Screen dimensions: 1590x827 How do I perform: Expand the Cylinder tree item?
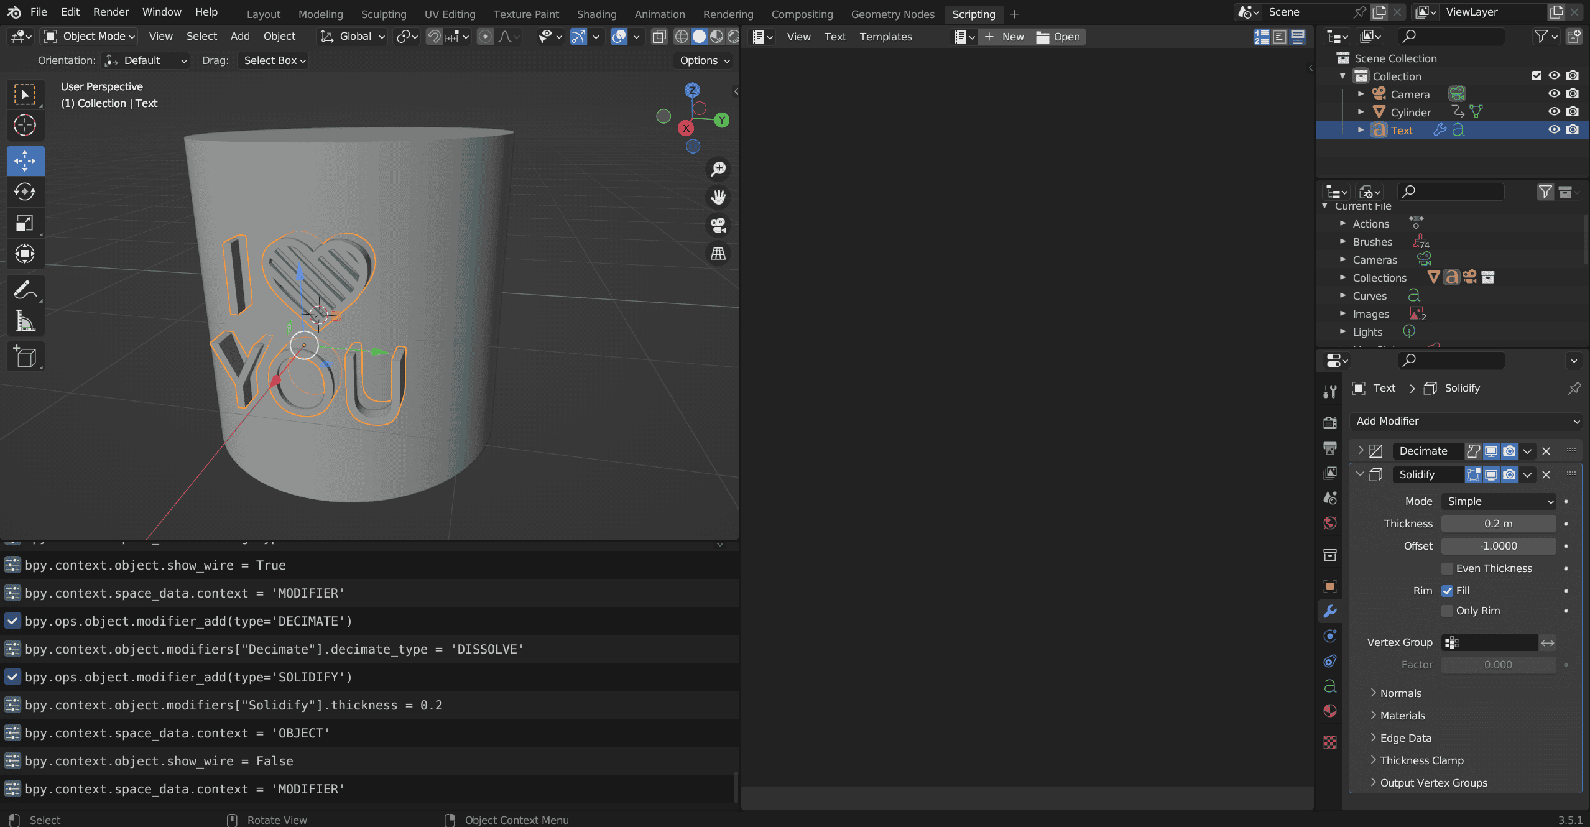point(1361,112)
